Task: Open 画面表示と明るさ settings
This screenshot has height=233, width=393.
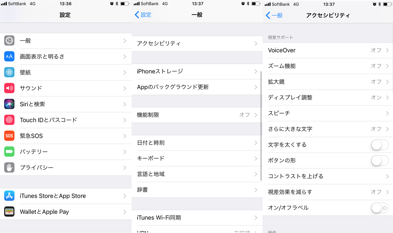Action: coord(66,56)
